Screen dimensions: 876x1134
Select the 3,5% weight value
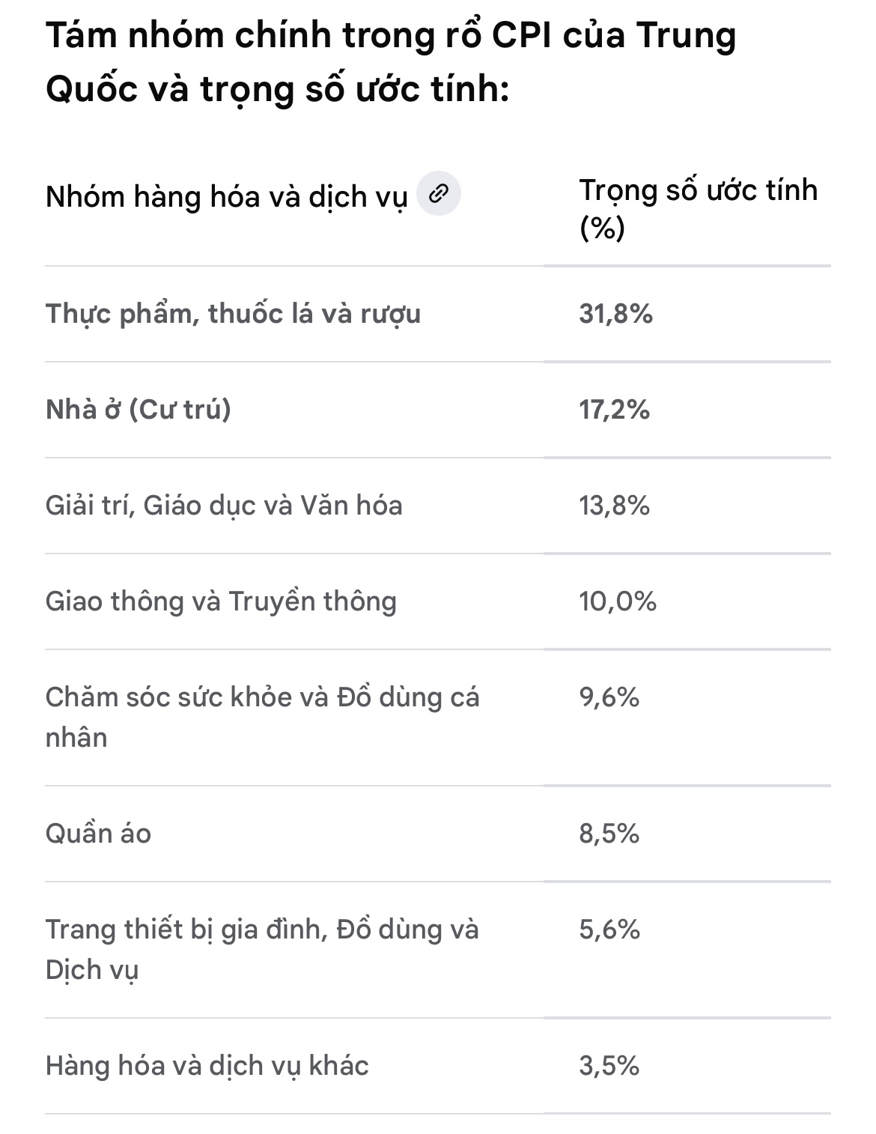pos(609,1065)
